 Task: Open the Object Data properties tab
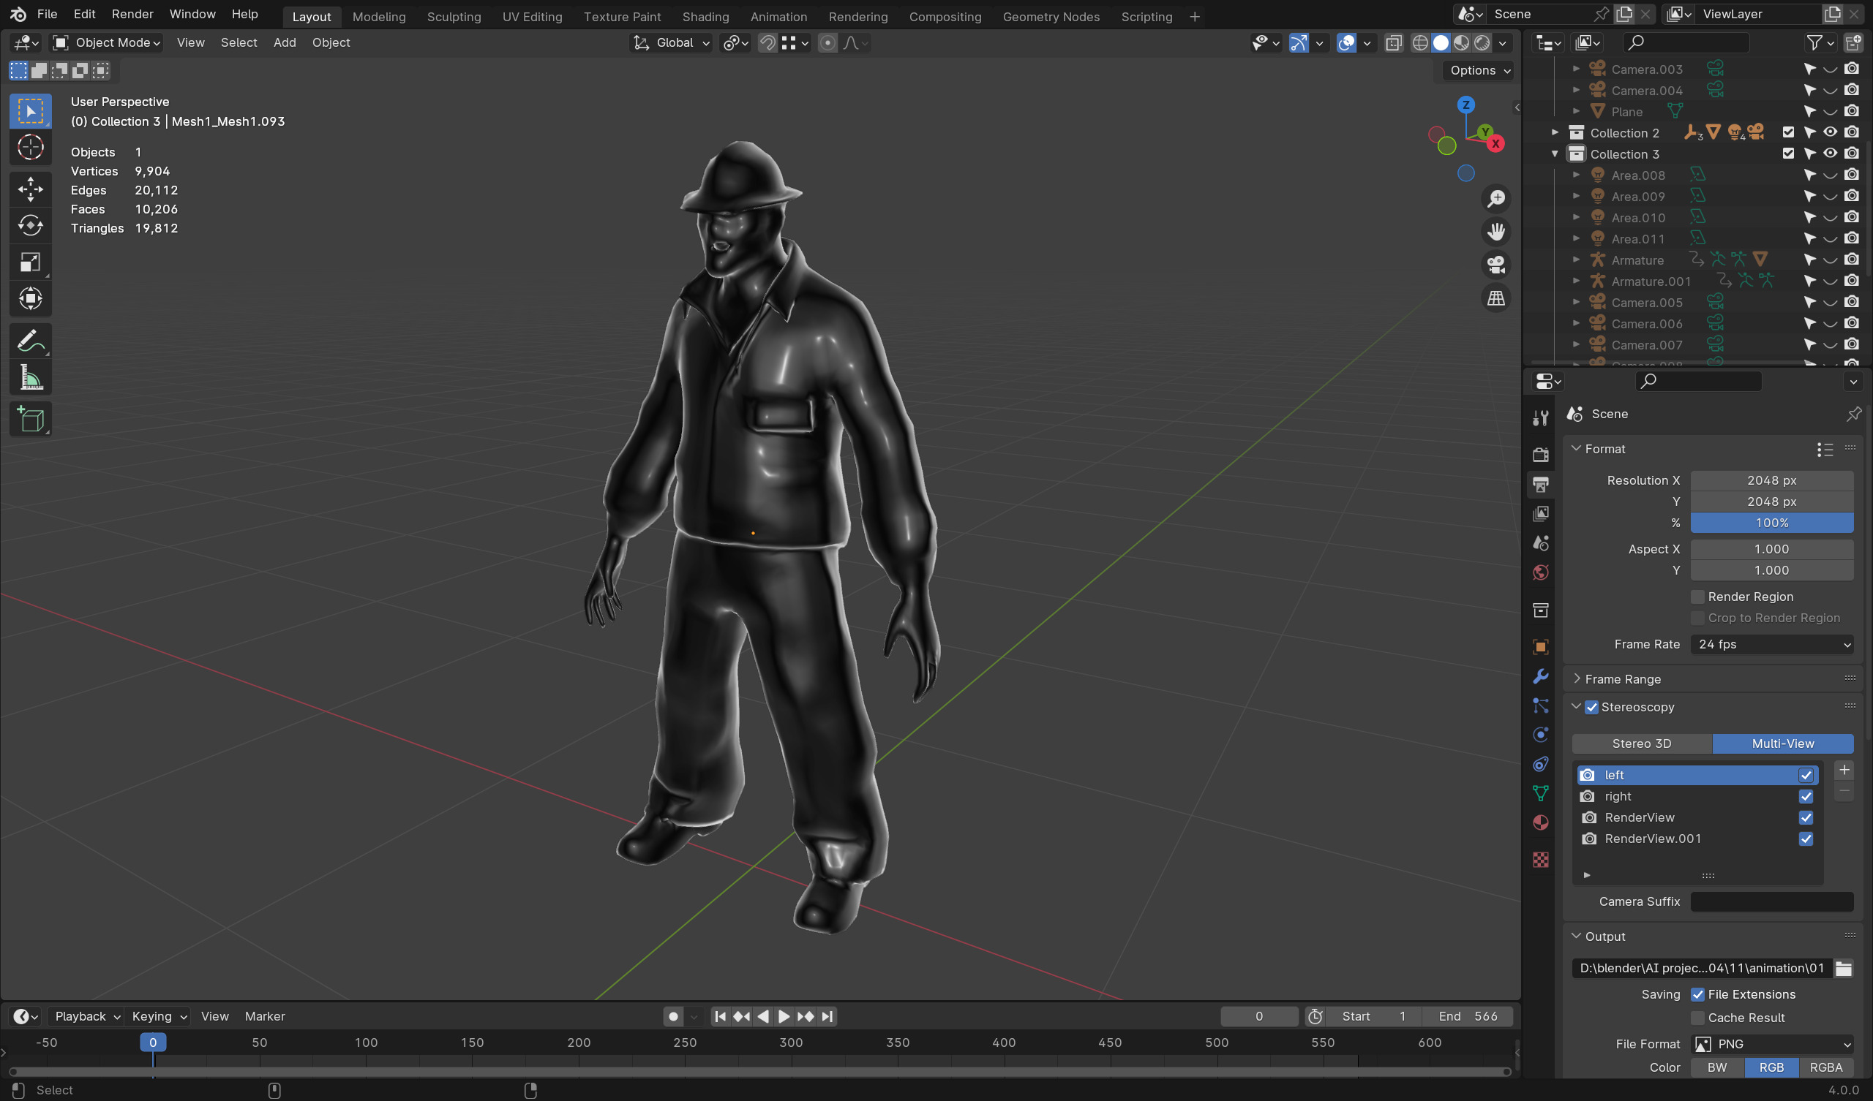(1541, 793)
